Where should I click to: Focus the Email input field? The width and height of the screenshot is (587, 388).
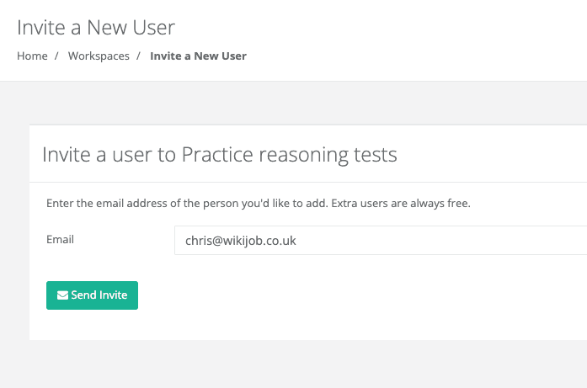(x=379, y=241)
